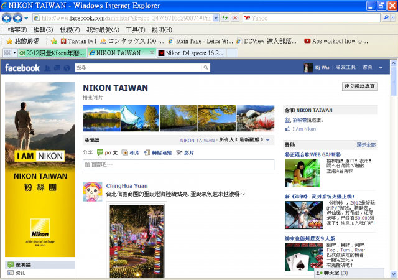The image size is (398, 280).
Task: Open the 聊天室 (3) chat bar
Action: click(349, 273)
